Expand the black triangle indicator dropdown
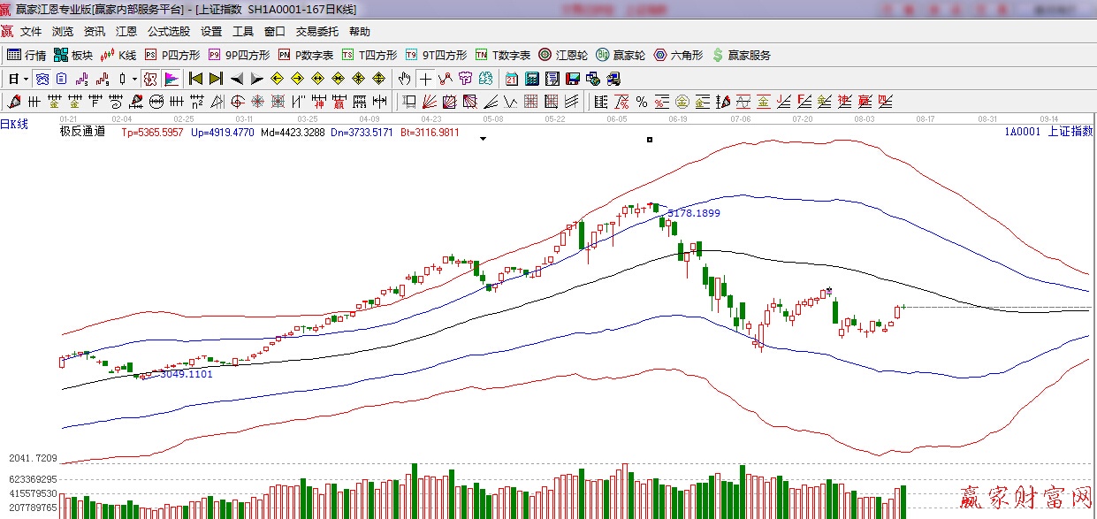The height and width of the screenshot is (519, 1097). coord(483,139)
